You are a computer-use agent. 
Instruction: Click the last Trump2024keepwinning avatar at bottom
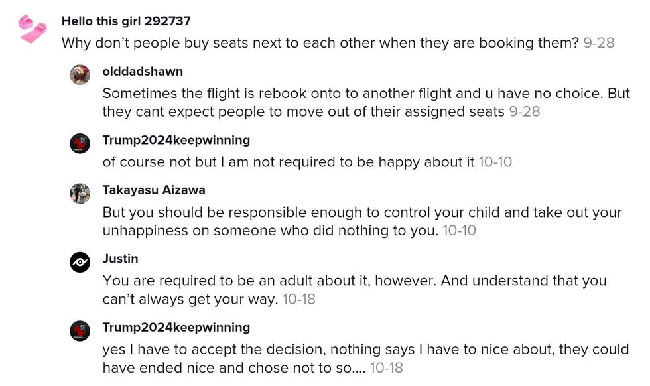point(80,331)
